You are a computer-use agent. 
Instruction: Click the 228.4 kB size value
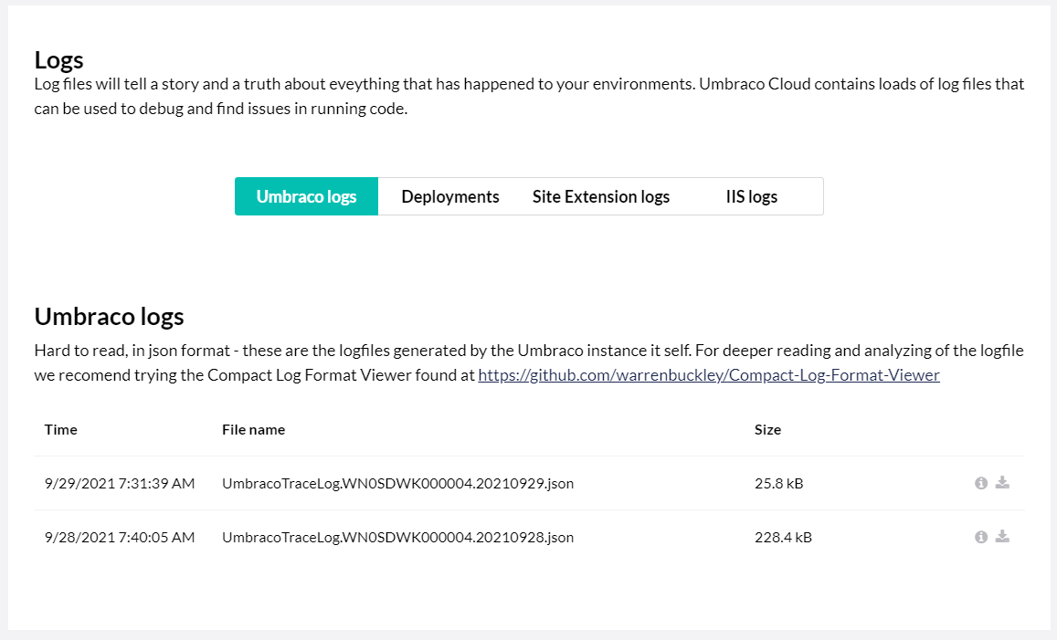(783, 537)
